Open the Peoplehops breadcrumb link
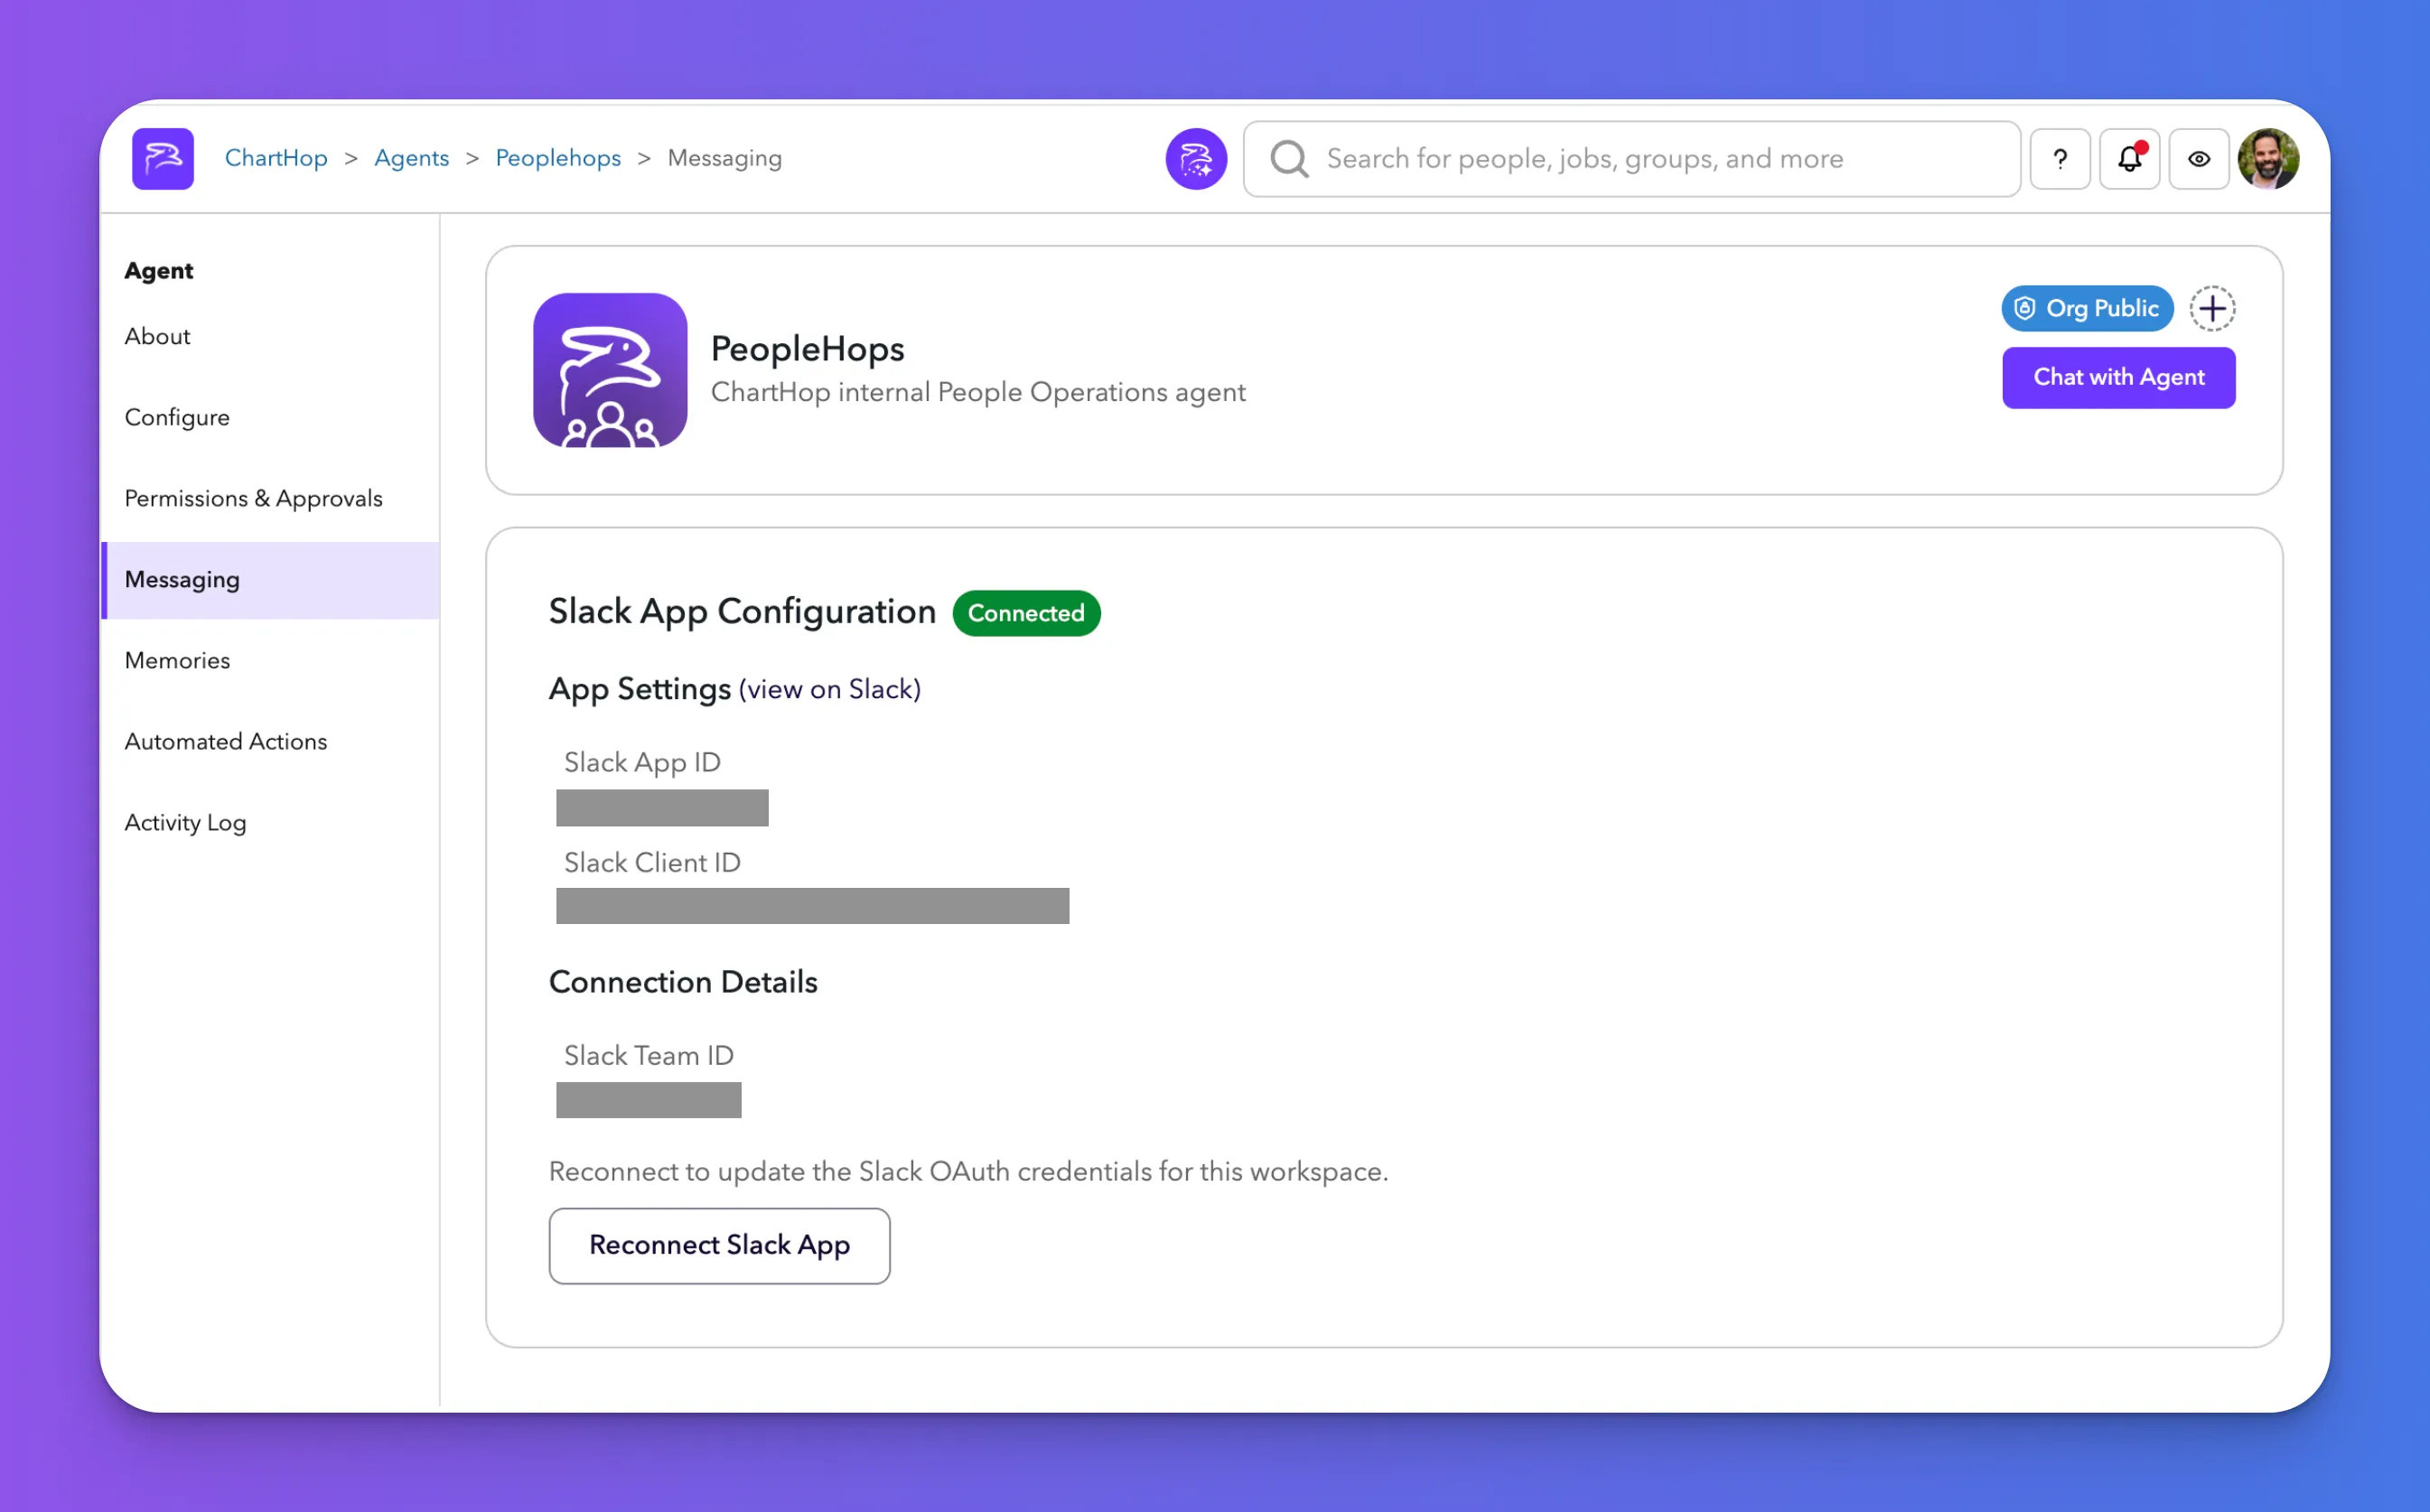 pos(558,158)
